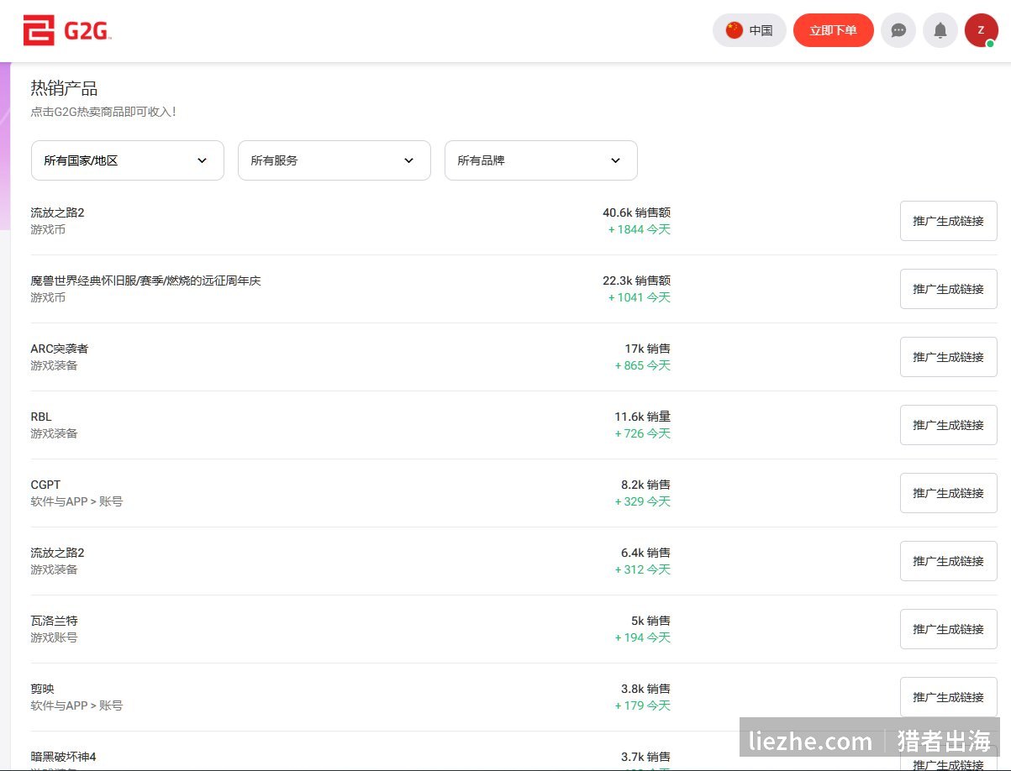Expand the 所有品牌 dropdown

coord(541,160)
